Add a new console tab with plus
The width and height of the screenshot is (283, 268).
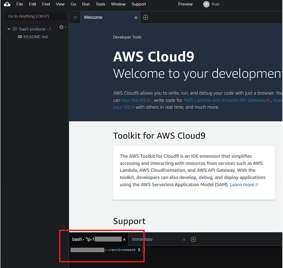click(x=193, y=240)
